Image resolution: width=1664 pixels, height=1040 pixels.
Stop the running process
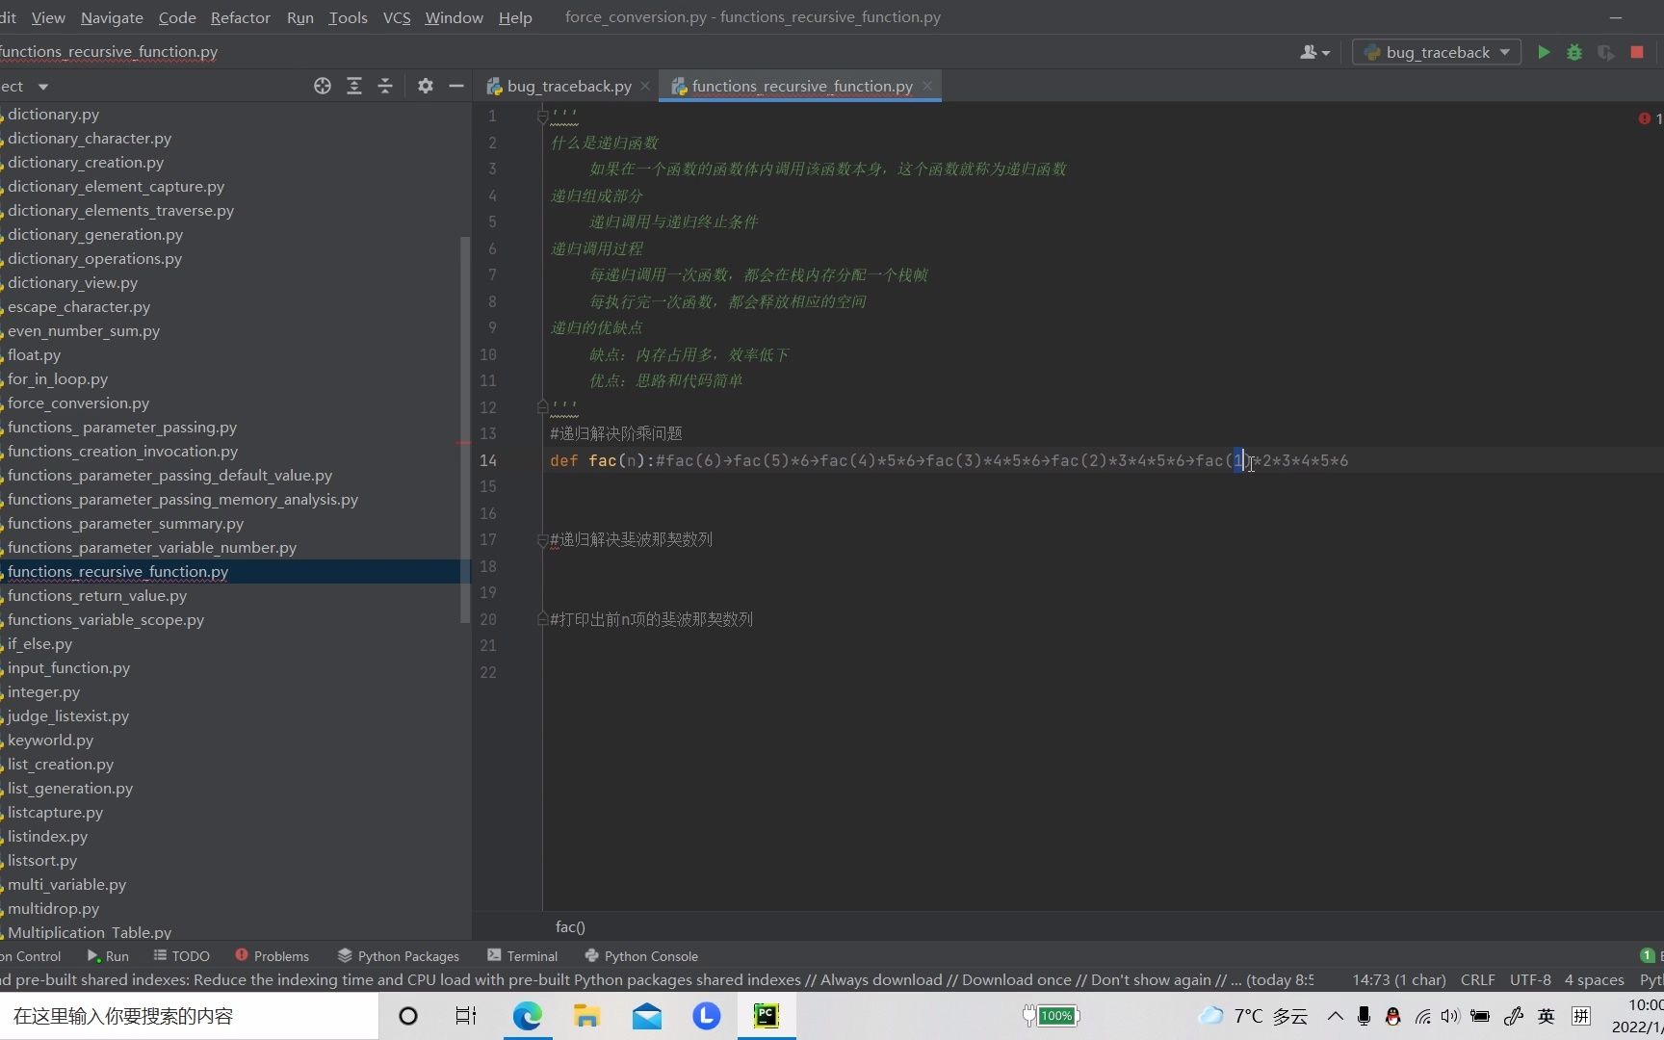[x=1636, y=52]
